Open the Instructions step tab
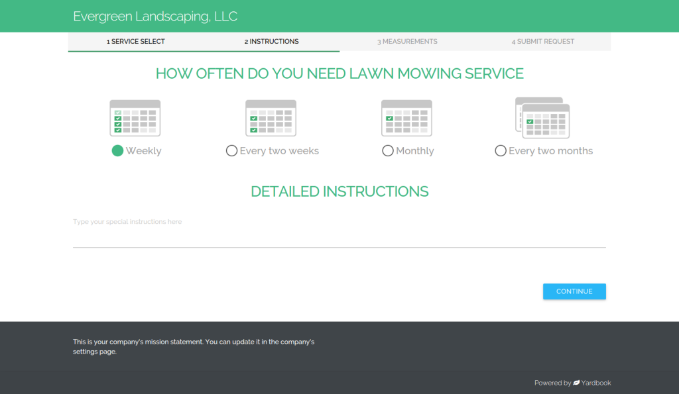 271,42
